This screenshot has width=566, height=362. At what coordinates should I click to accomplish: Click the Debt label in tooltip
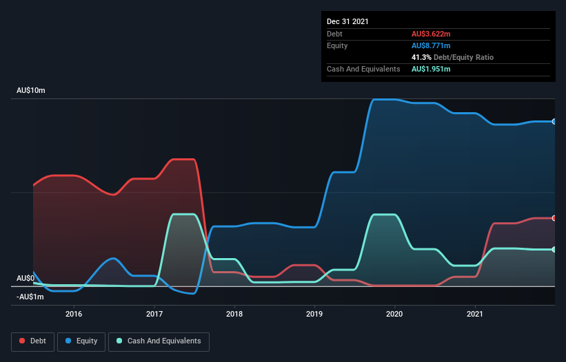(334, 34)
